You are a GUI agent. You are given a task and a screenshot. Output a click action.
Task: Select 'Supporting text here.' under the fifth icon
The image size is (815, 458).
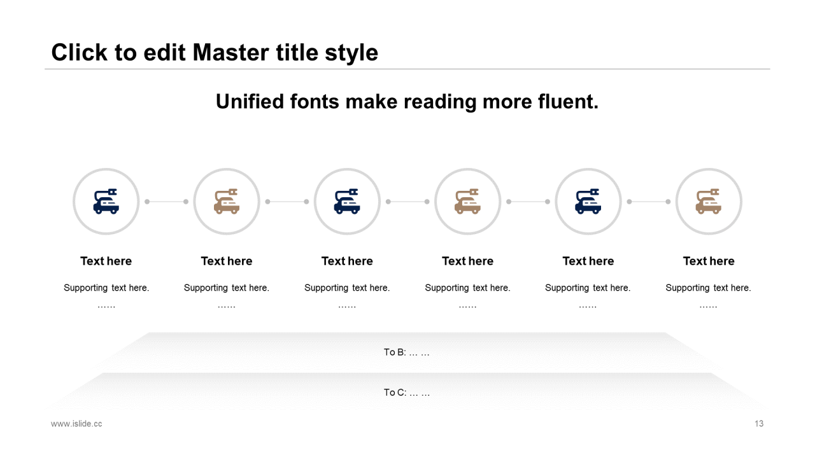pos(588,288)
